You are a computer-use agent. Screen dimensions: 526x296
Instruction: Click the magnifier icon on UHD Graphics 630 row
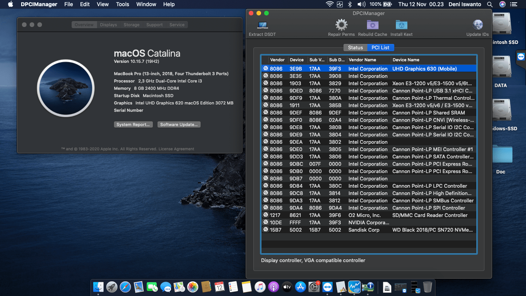click(265, 69)
